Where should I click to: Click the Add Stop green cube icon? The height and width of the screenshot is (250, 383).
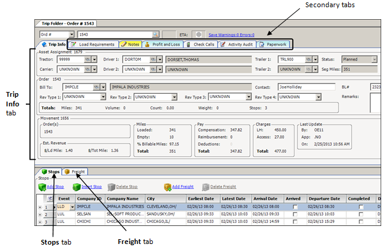click(42, 187)
